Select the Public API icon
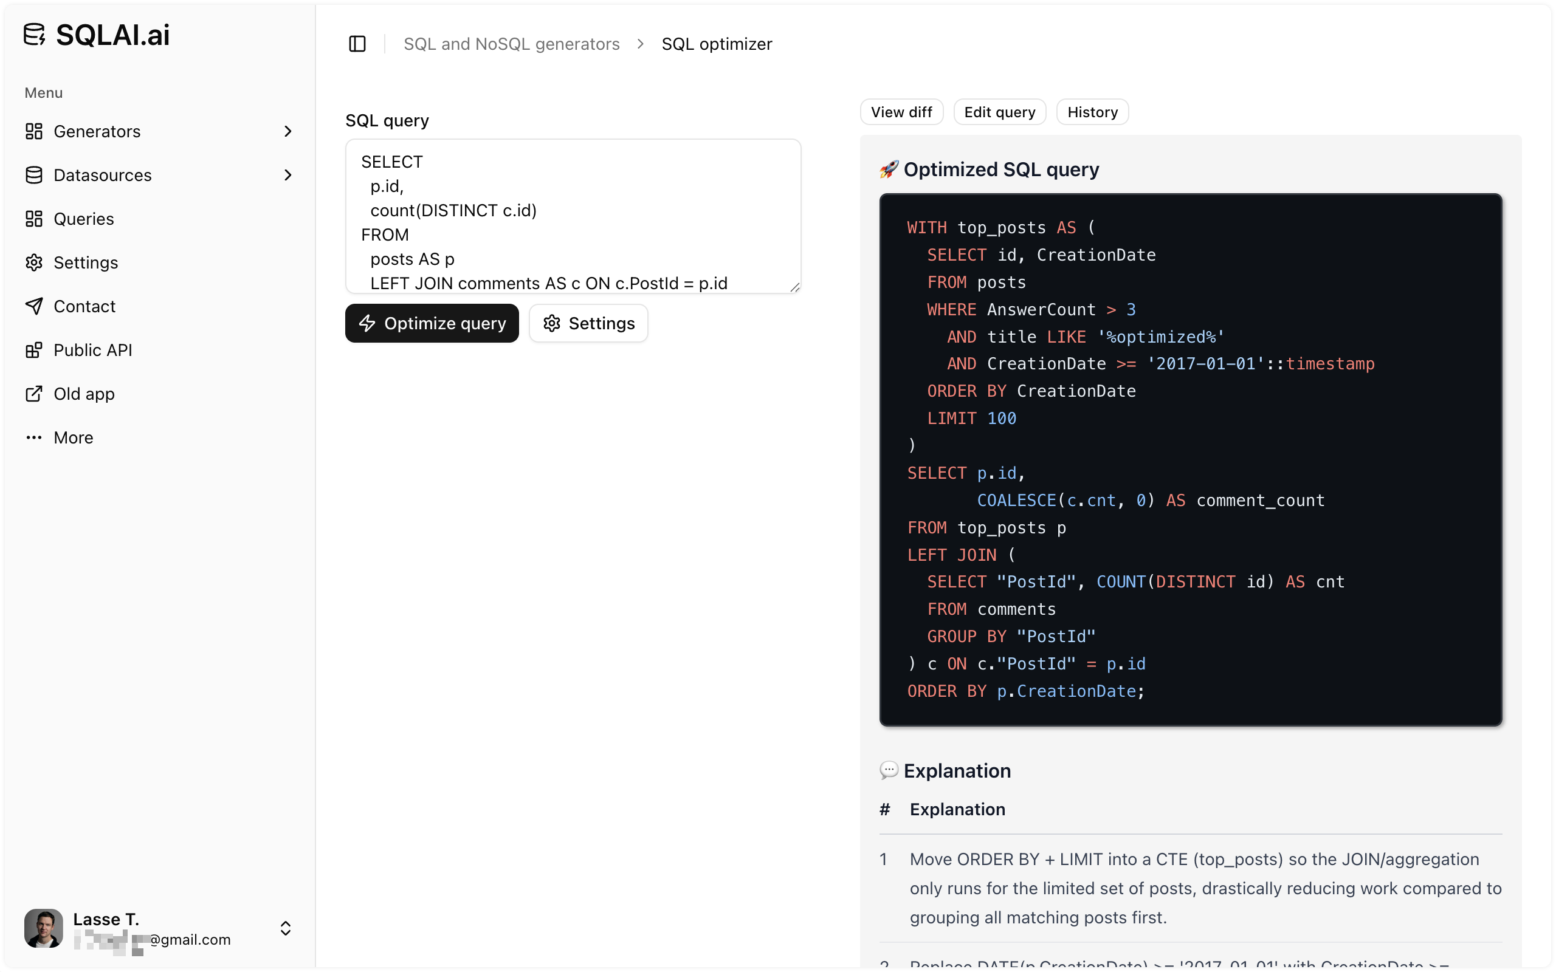The width and height of the screenshot is (1556, 972). tap(35, 350)
